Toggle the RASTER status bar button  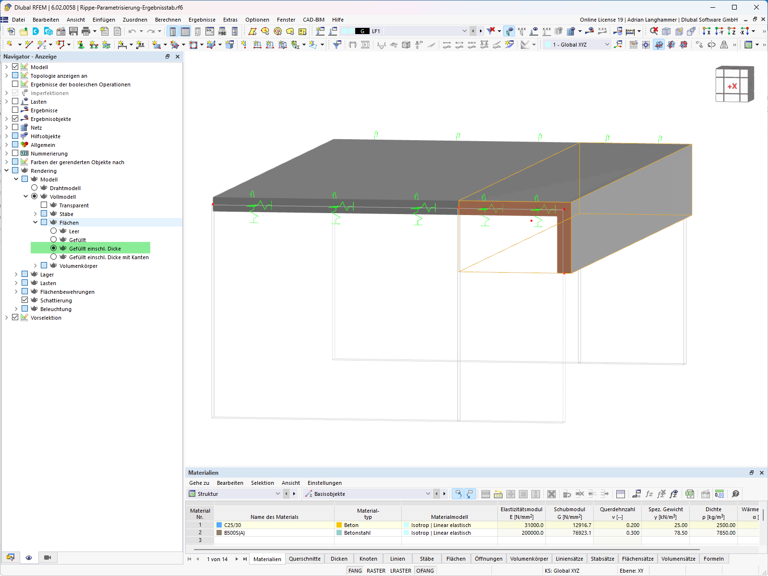(x=376, y=571)
